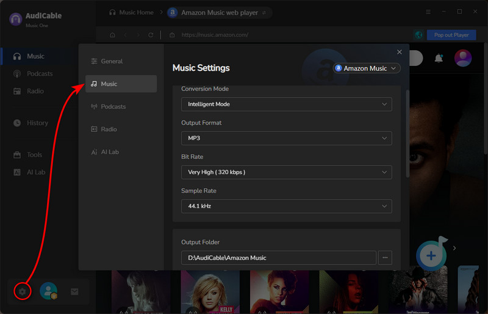The width and height of the screenshot is (488, 314).
Task: Click the add music plus button
Action: (x=431, y=256)
